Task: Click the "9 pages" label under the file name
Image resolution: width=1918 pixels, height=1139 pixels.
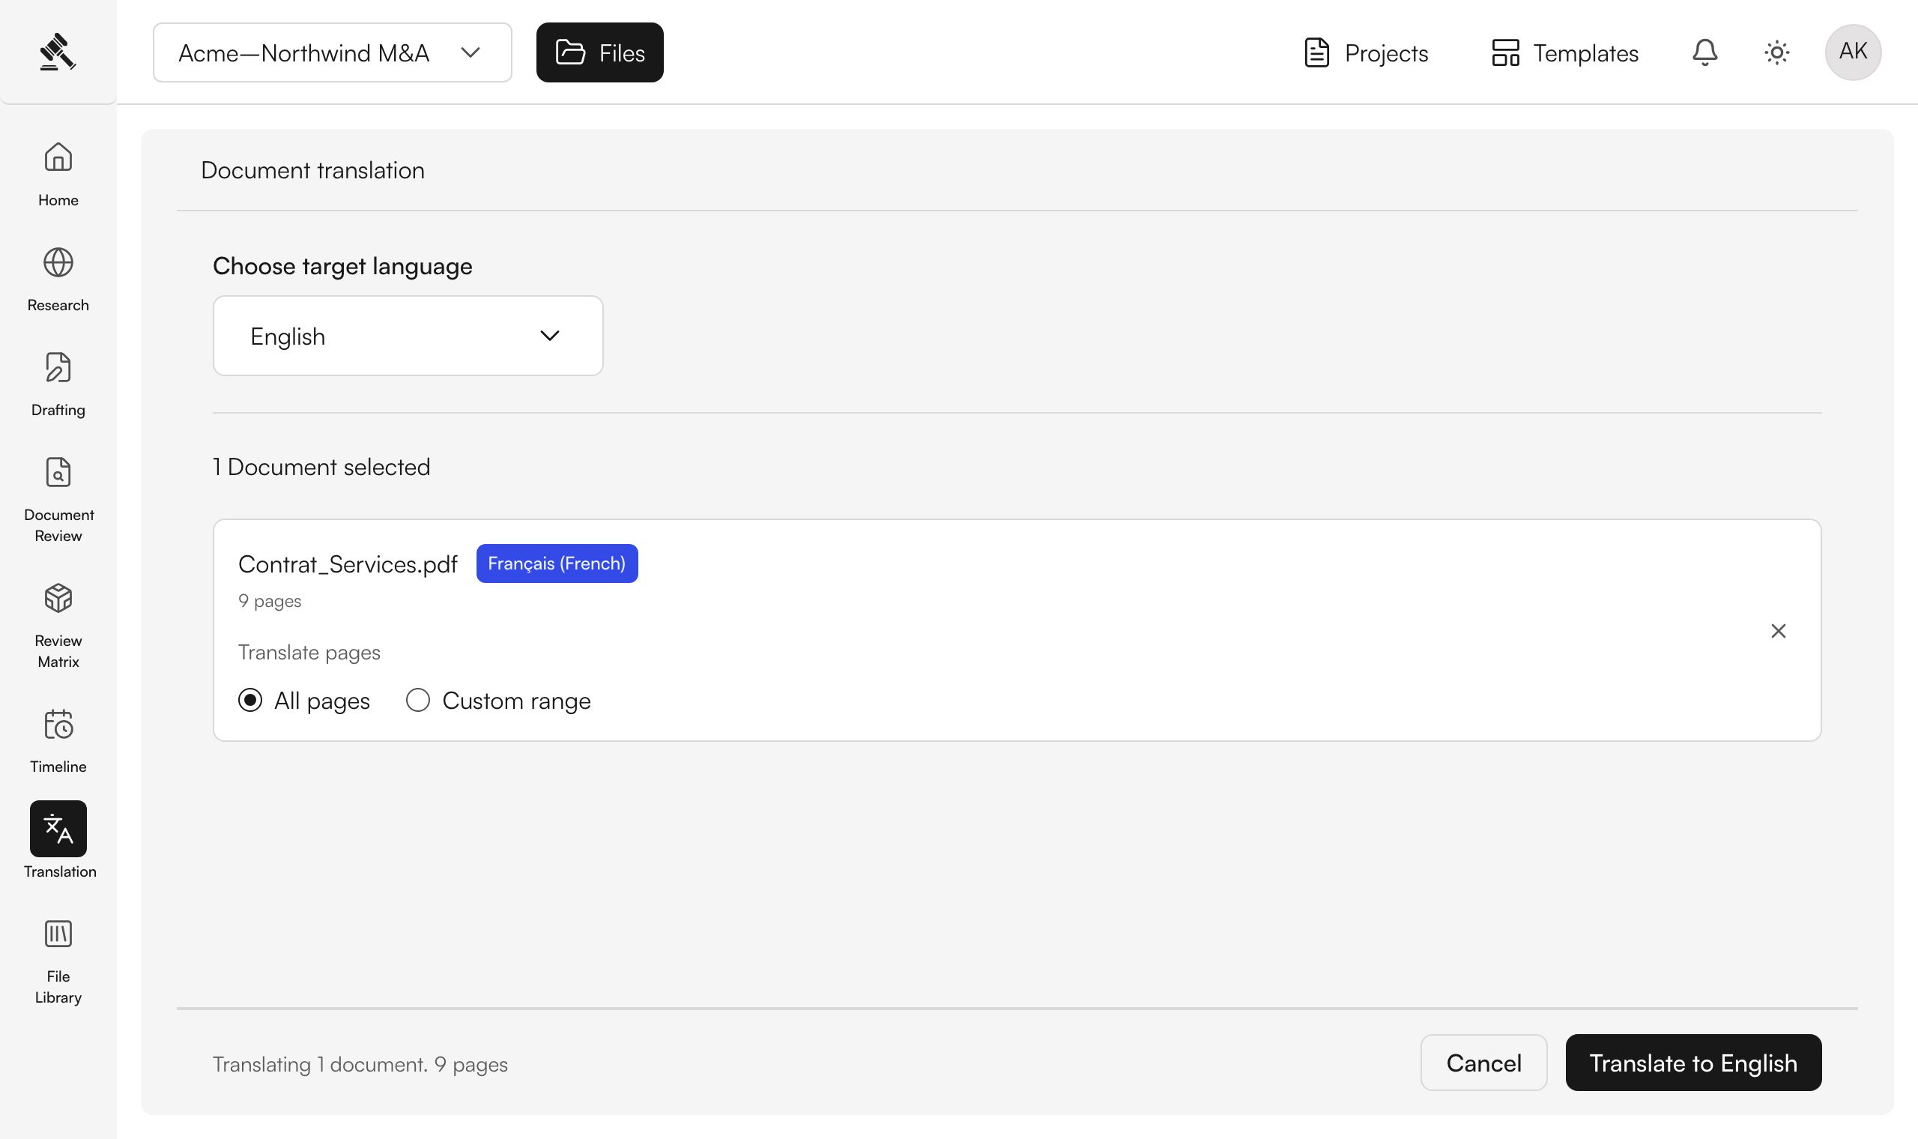Action: pos(269,601)
